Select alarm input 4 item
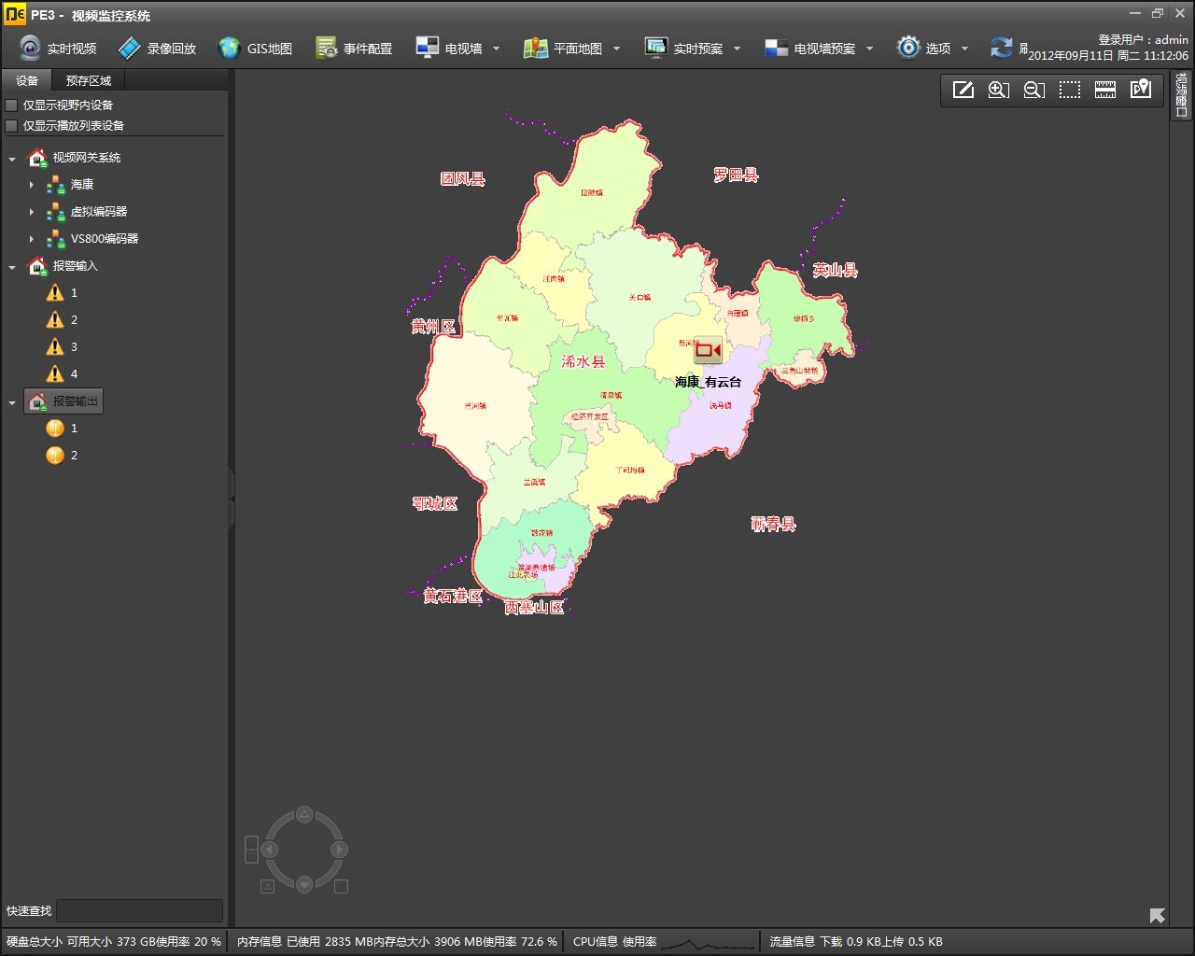This screenshot has height=956, width=1195. pyautogui.click(x=63, y=374)
